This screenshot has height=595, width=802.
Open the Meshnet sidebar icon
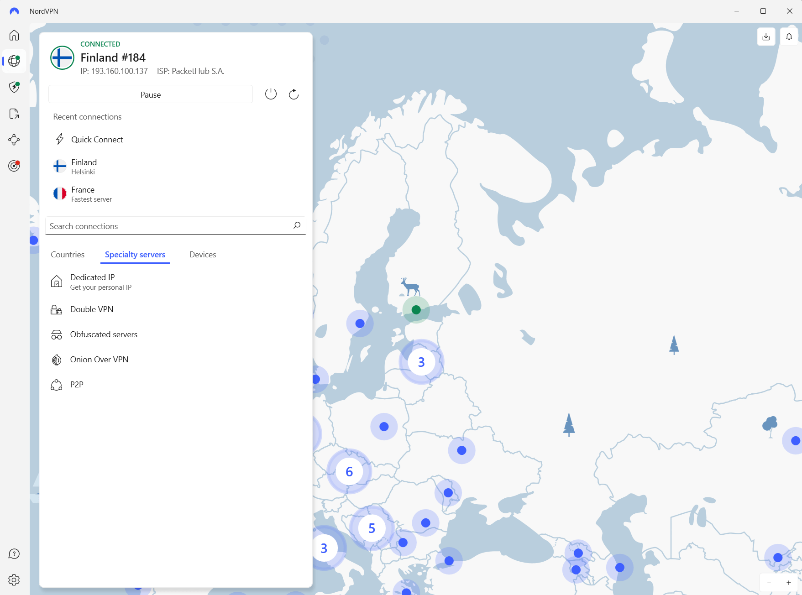click(14, 140)
